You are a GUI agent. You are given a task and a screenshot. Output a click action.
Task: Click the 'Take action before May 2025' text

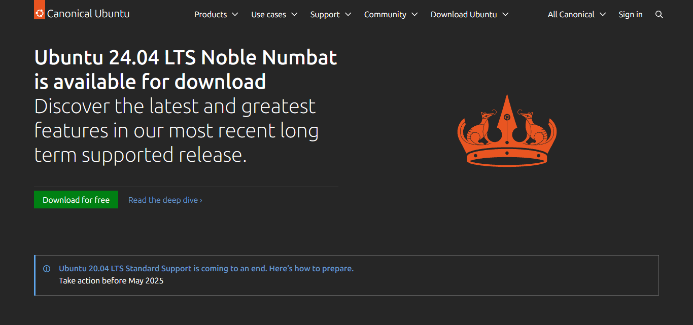111,281
